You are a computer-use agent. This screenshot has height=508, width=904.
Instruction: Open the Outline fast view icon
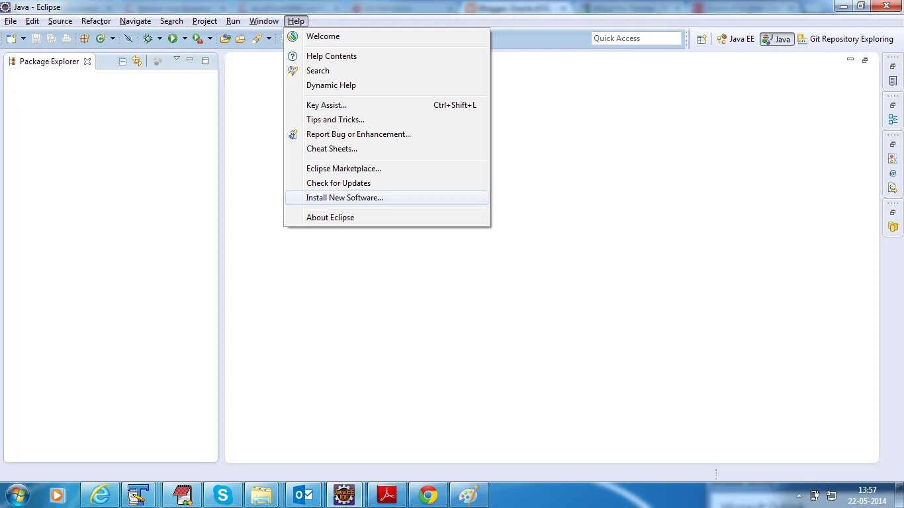click(893, 120)
